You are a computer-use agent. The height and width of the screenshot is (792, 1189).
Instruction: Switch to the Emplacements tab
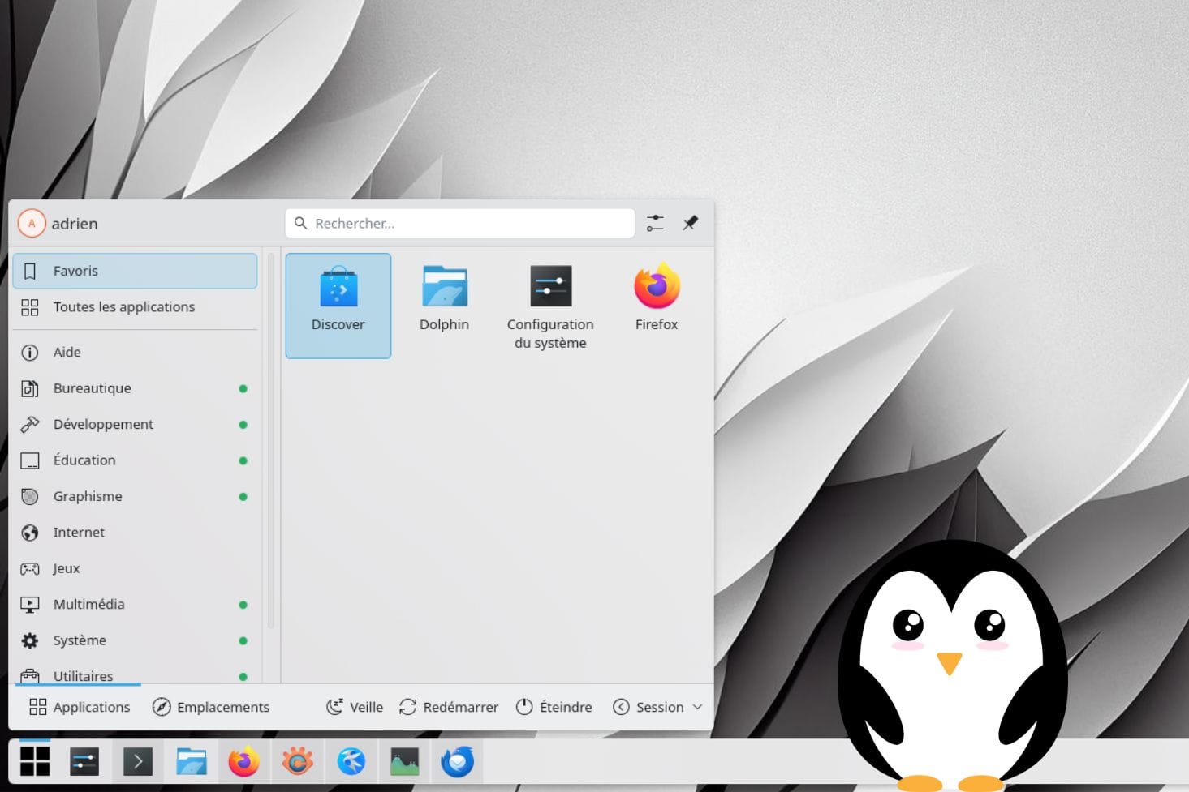[x=211, y=707]
